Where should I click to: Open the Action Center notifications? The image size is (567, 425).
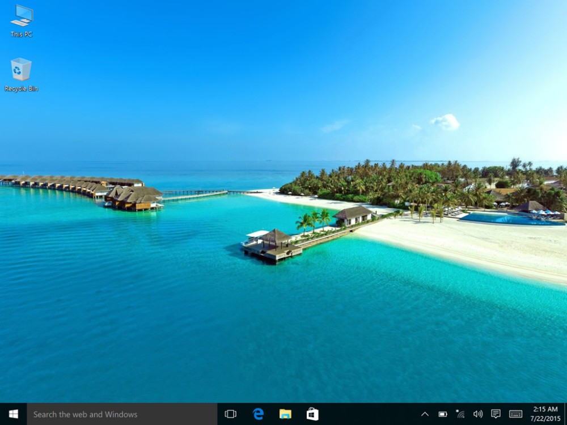pyautogui.click(x=496, y=414)
